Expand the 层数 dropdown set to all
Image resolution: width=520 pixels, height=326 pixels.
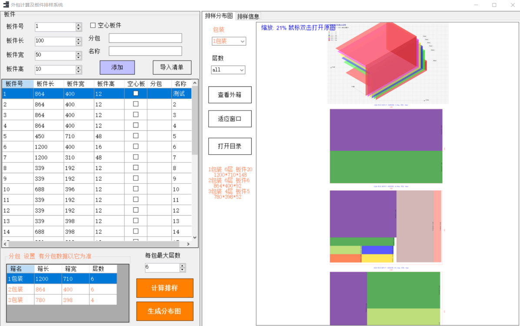pos(228,70)
